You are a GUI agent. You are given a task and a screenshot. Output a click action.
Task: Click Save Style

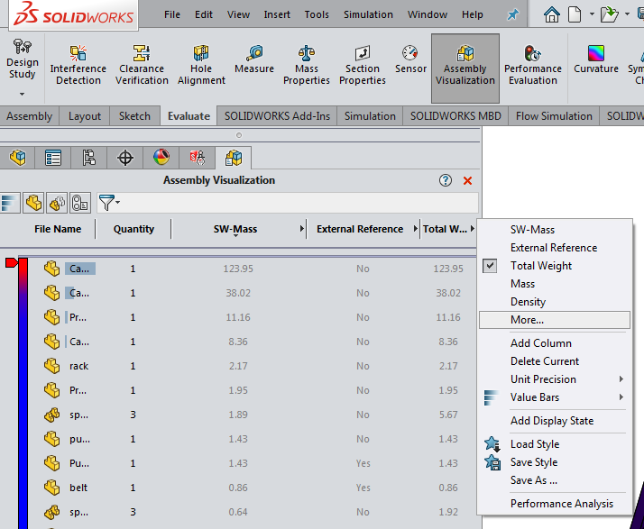tap(555, 462)
